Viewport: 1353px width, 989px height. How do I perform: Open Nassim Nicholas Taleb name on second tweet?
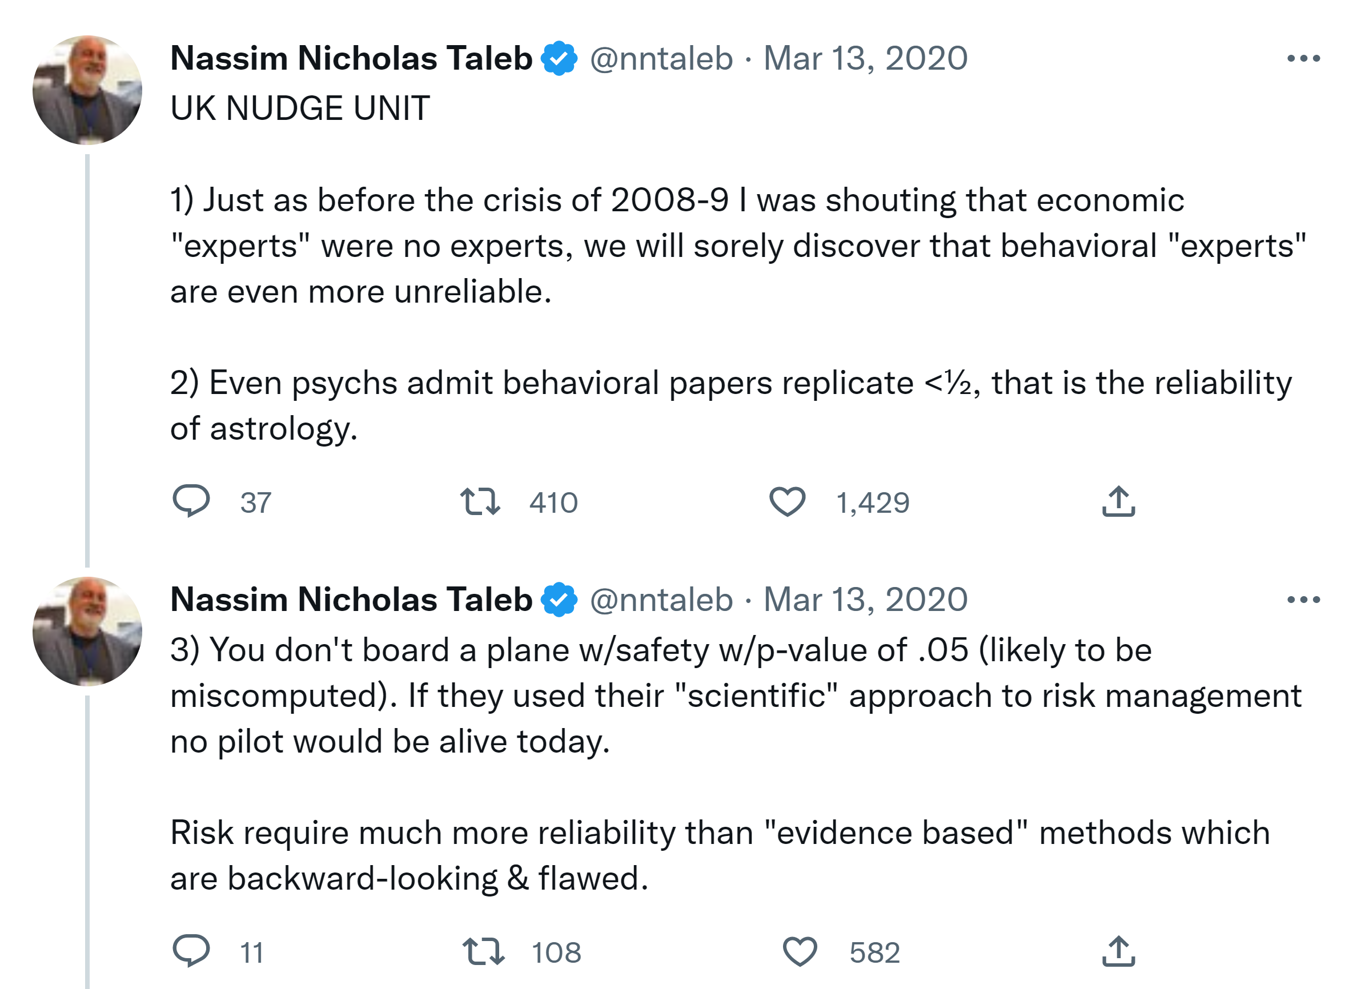tap(351, 600)
